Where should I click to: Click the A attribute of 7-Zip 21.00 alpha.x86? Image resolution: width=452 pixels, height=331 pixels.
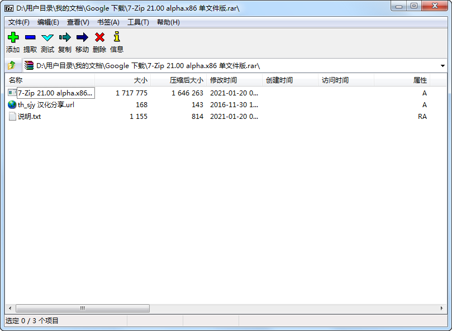[x=424, y=93]
